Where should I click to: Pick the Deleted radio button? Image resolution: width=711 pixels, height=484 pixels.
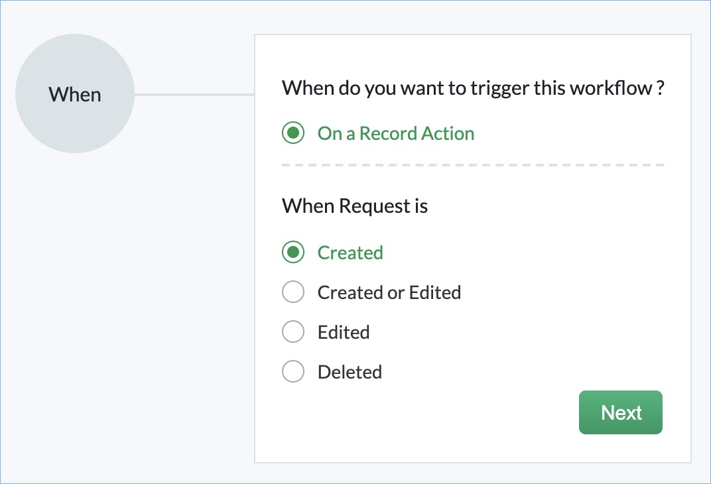pyautogui.click(x=293, y=372)
